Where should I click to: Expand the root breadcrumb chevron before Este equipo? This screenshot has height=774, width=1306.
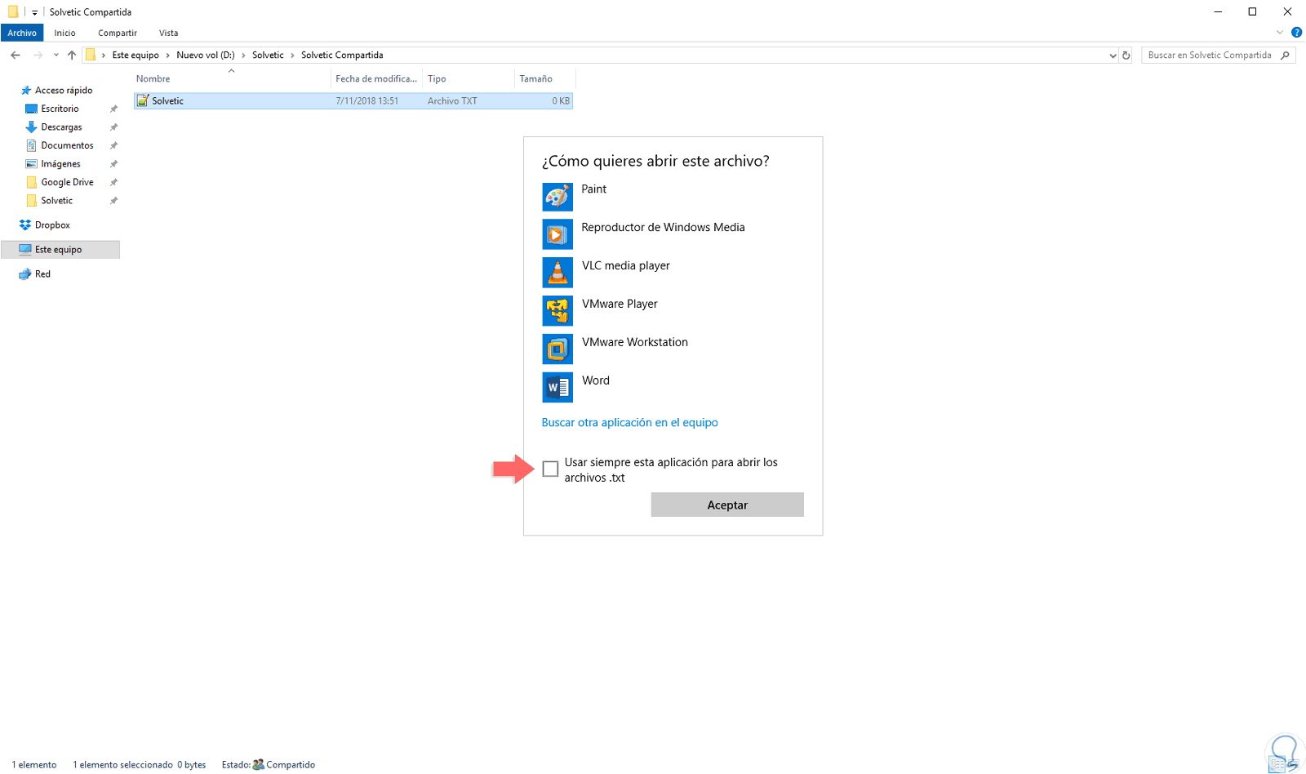coord(104,56)
